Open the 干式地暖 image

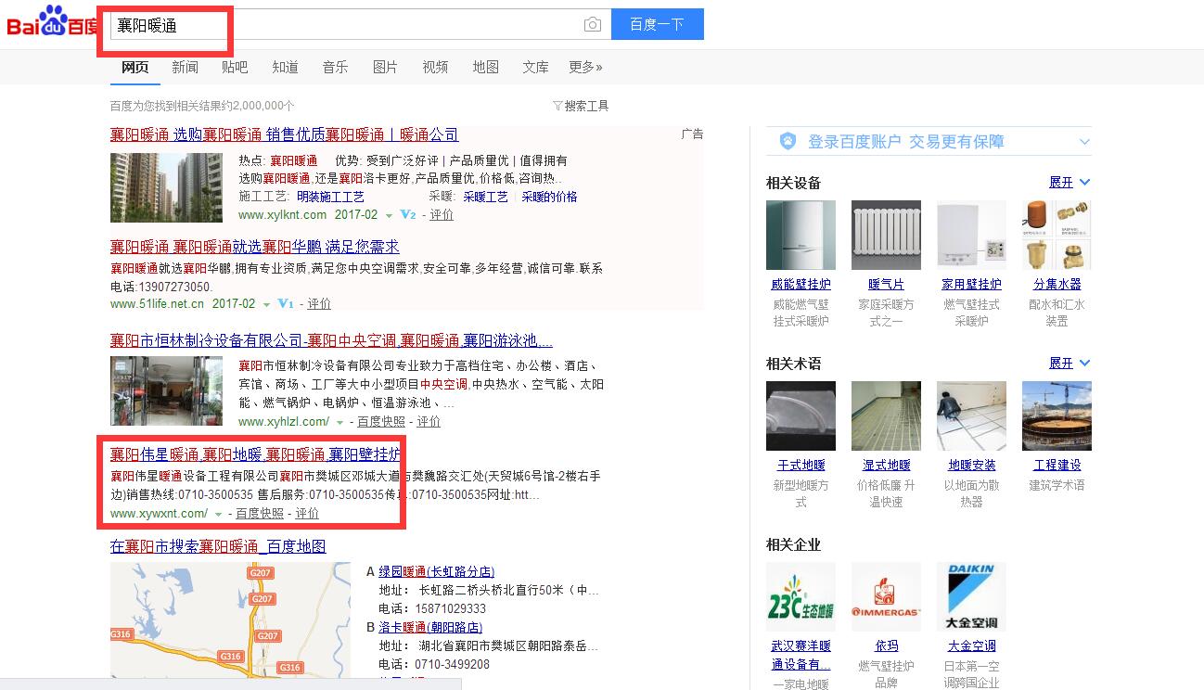[801, 415]
